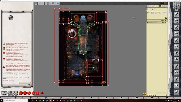The image size is (181, 102).
Task: Roll the red d20 die
Action: coord(21,93)
